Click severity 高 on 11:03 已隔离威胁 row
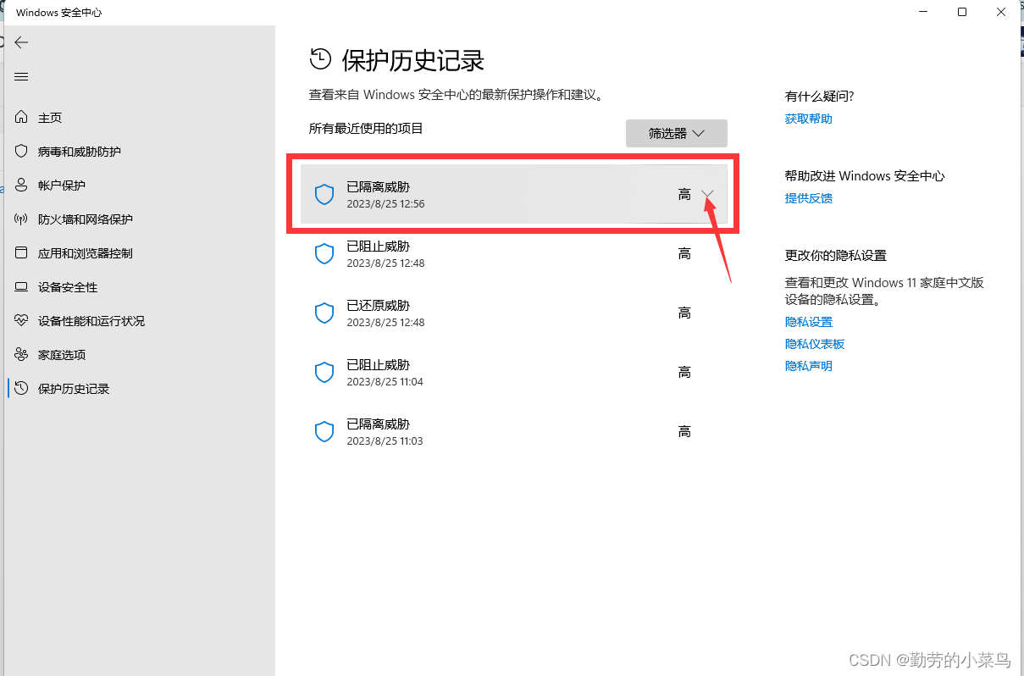 (684, 432)
